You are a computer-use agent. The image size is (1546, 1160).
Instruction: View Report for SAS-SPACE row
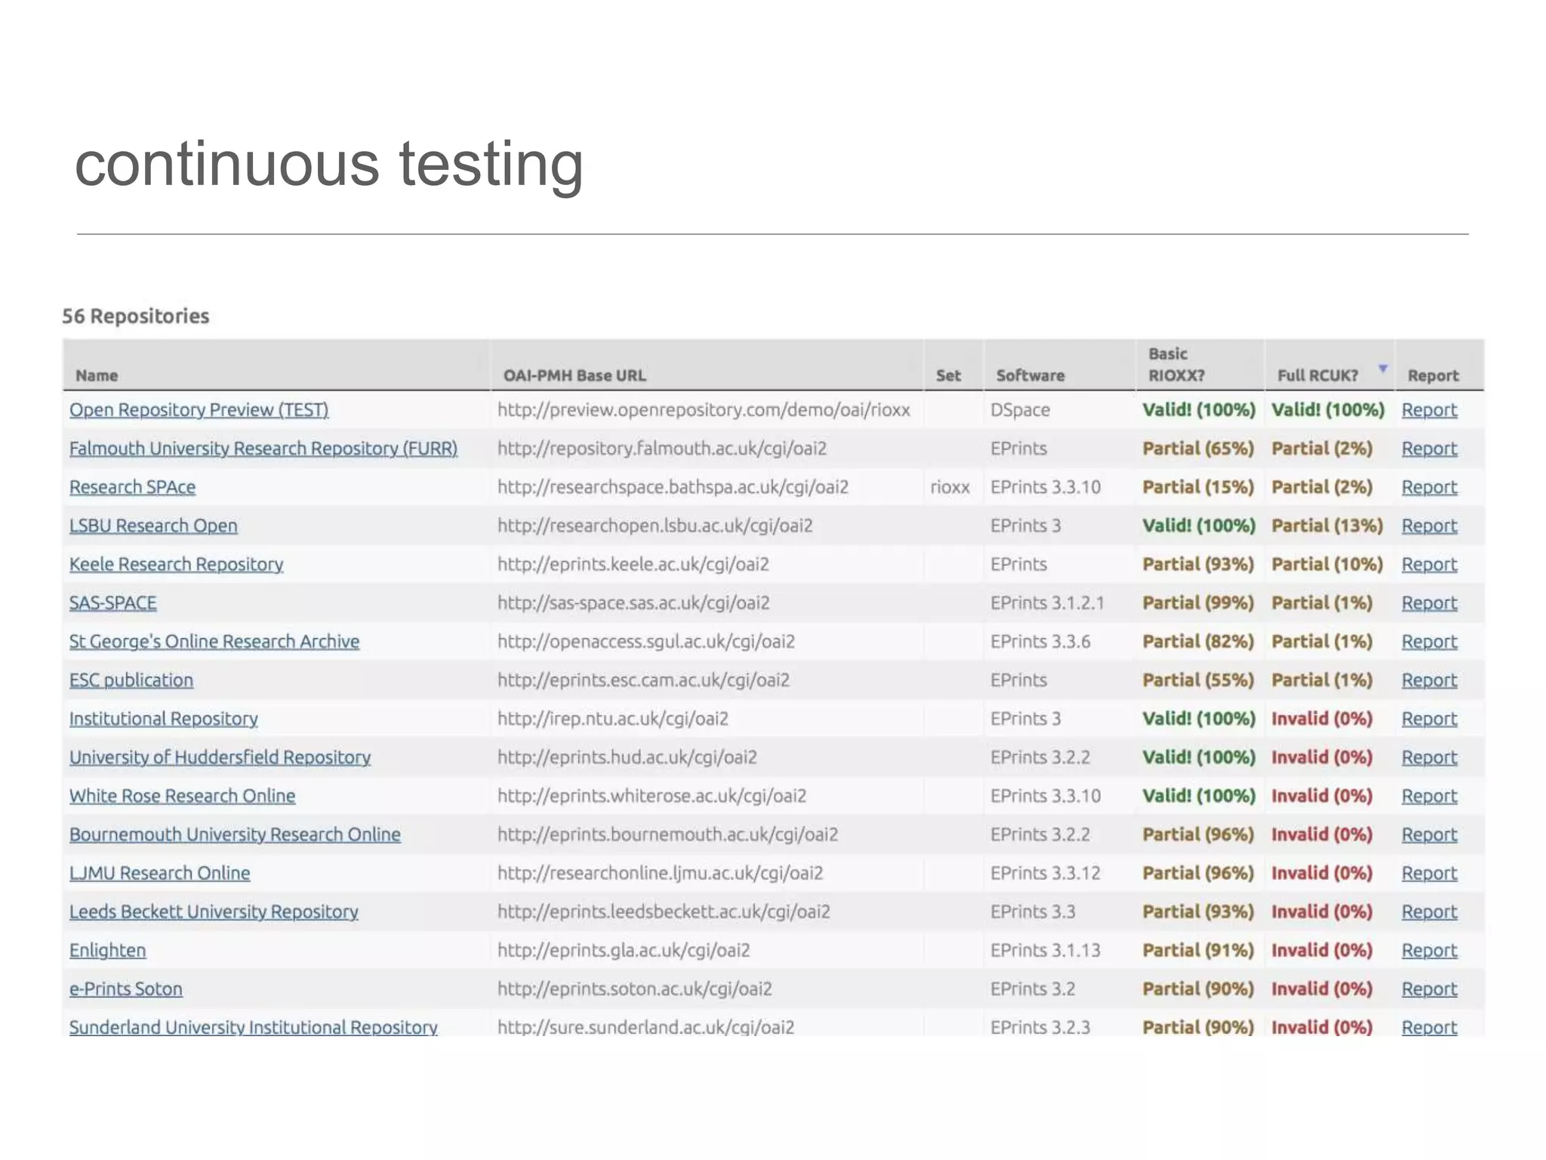(1429, 603)
